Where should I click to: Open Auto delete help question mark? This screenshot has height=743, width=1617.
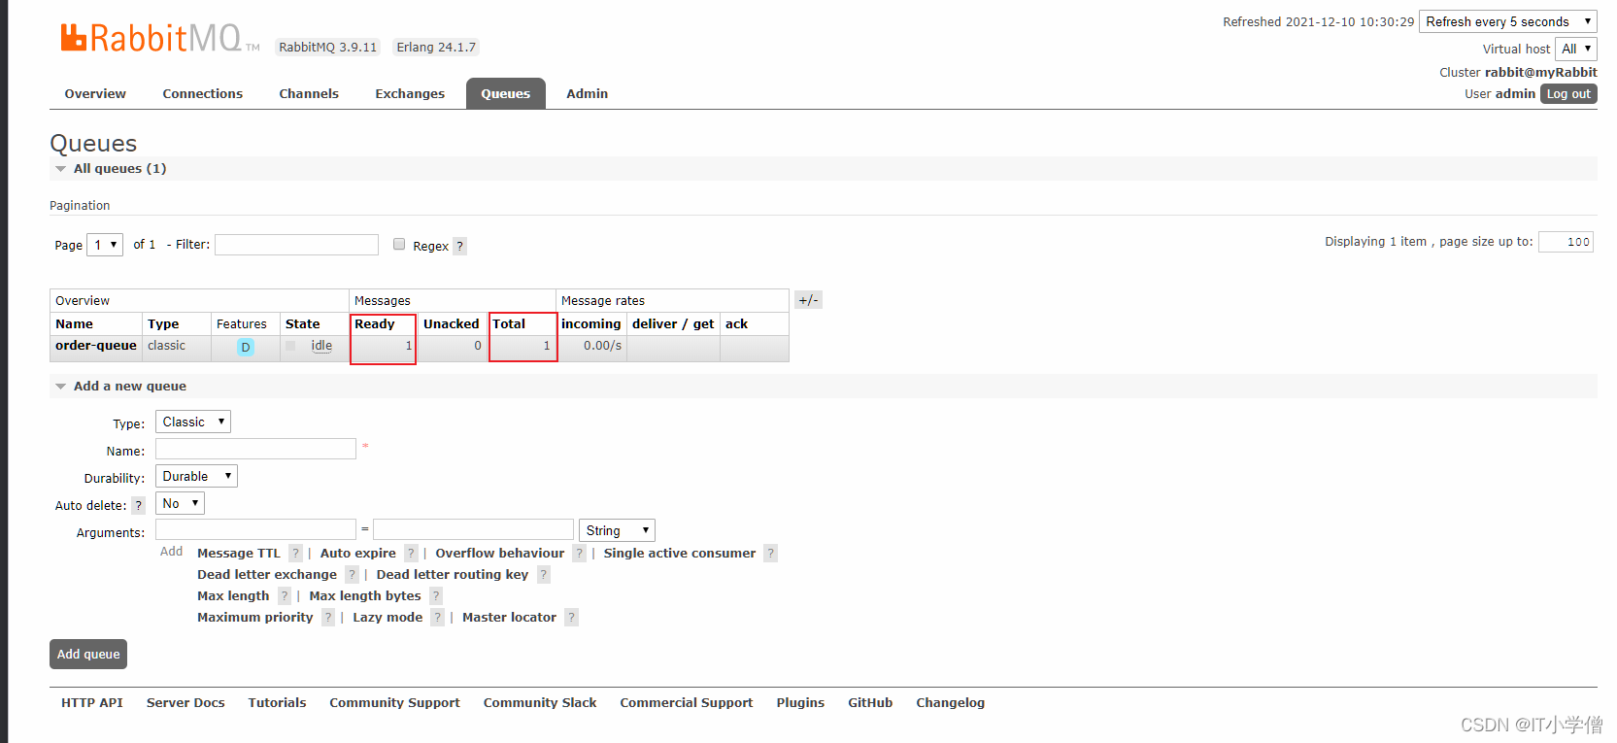(139, 506)
